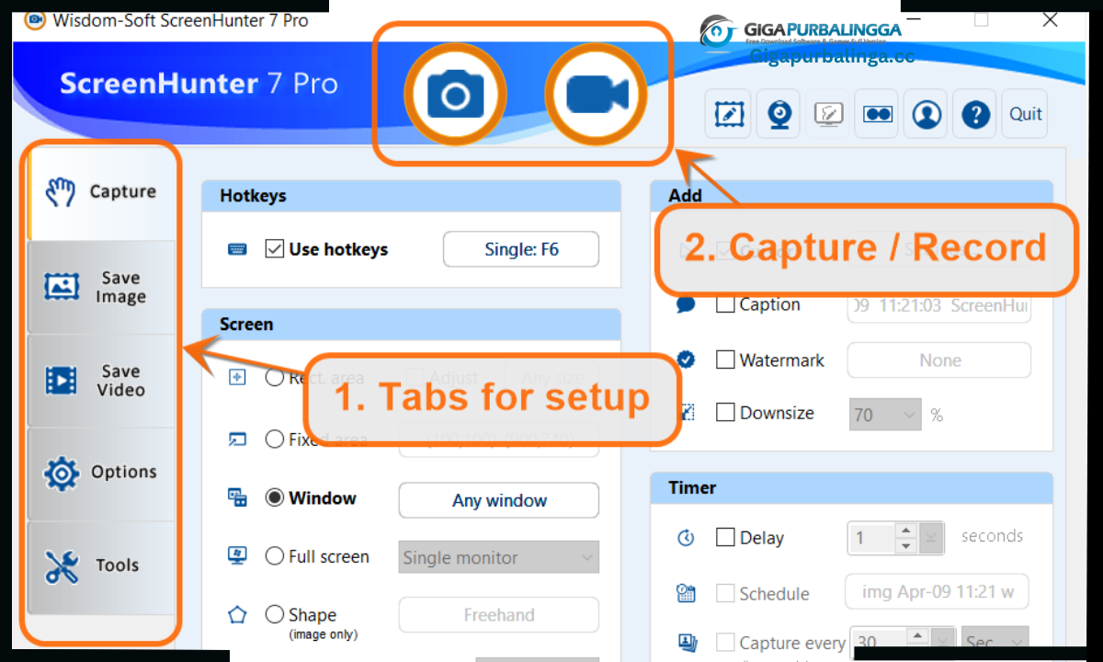Click the Watermark None button

tap(938, 360)
